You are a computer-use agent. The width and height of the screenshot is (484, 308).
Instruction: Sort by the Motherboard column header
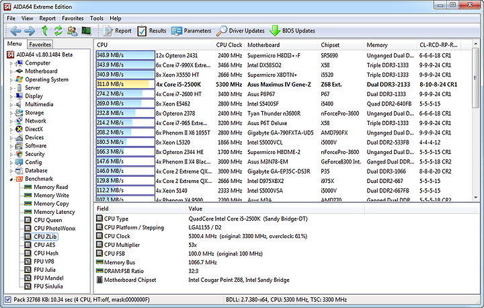tap(281, 45)
